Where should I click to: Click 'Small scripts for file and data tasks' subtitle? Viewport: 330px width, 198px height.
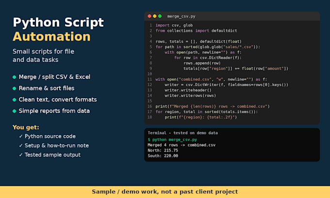pyautogui.click(x=43, y=56)
